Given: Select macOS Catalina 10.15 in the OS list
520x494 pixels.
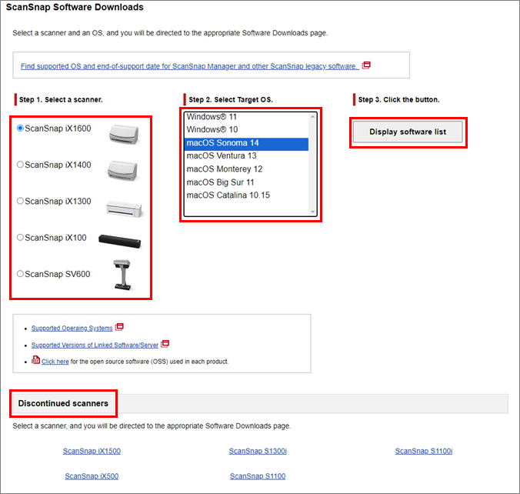Looking at the screenshot, I should coord(246,195).
